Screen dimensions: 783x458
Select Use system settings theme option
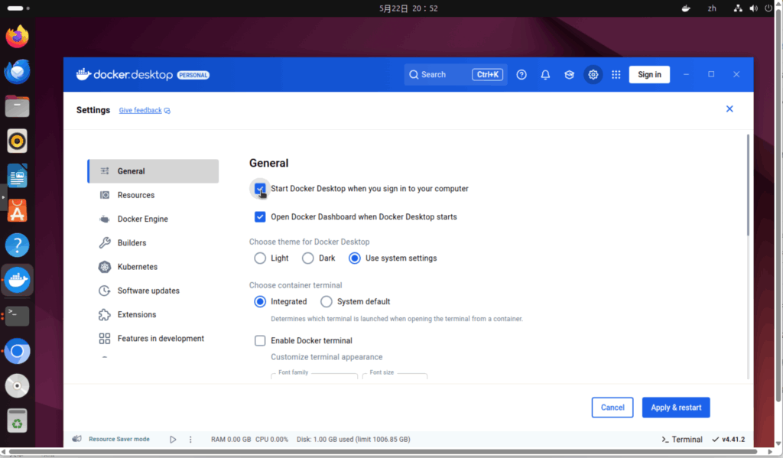coord(355,258)
